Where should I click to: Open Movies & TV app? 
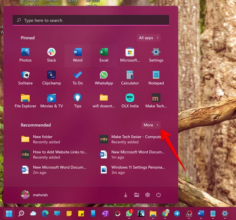52,101
